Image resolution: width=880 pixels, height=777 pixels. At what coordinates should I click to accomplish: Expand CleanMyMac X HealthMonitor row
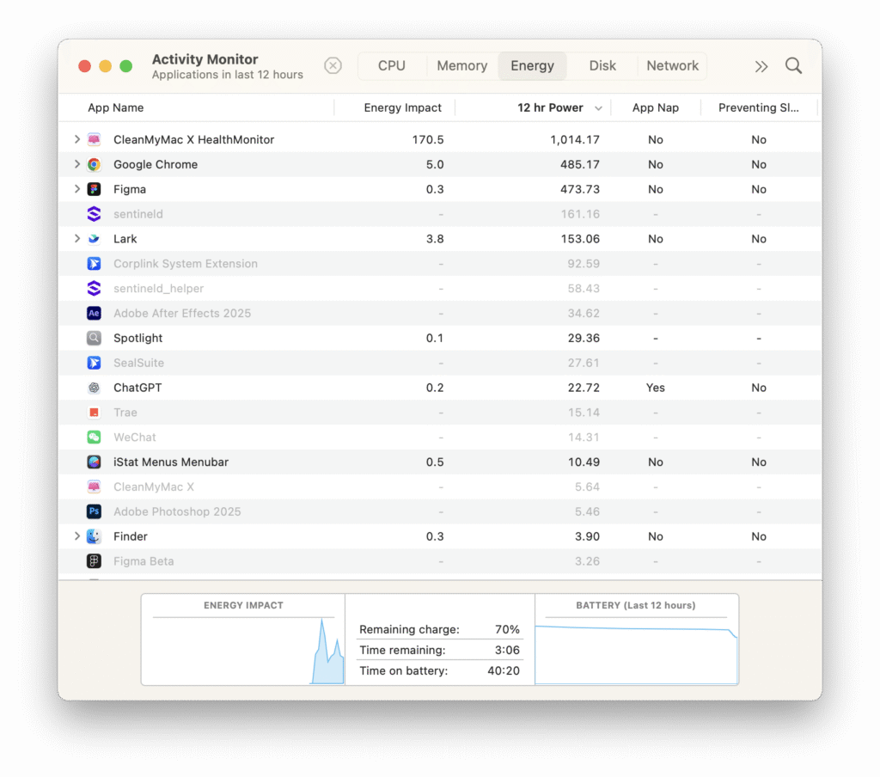(x=76, y=139)
